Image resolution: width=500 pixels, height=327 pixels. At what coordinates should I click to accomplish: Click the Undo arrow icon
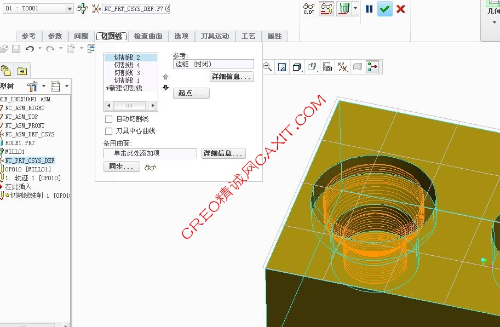[30, 49]
